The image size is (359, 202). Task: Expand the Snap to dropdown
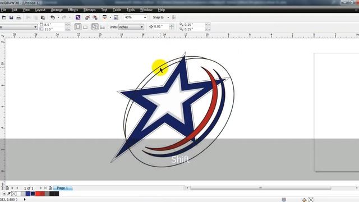pyautogui.click(x=168, y=17)
